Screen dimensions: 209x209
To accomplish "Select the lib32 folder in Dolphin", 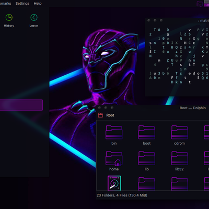I will 179,161.
